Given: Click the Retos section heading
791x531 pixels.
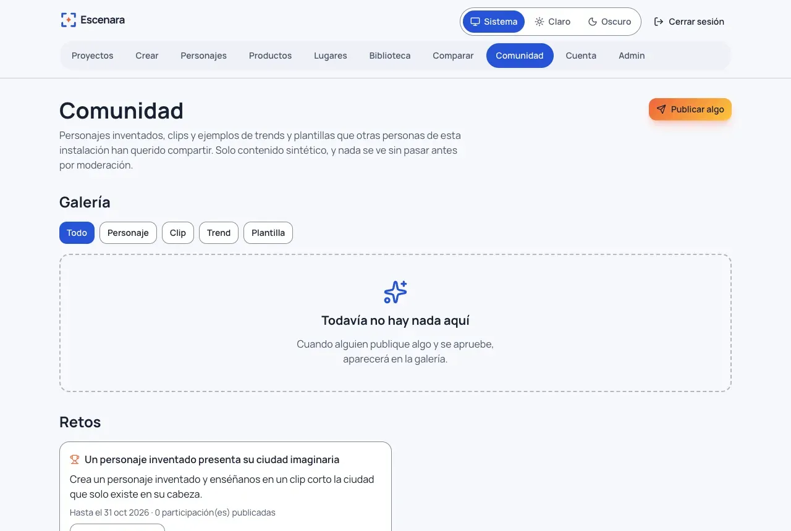Looking at the screenshot, I should point(80,422).
